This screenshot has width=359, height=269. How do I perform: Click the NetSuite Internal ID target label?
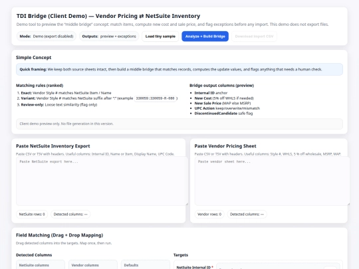pyautogui.click(x=195, y=267)
